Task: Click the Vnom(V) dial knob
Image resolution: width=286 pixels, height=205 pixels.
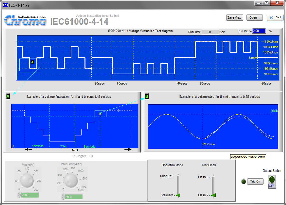Action: point(27,180)
